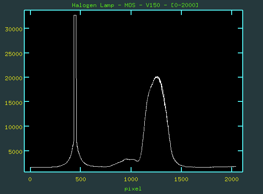This screenshot has width=263, height=194.
Task: Click the x-axis label 500
Action: tap(80, 179)
